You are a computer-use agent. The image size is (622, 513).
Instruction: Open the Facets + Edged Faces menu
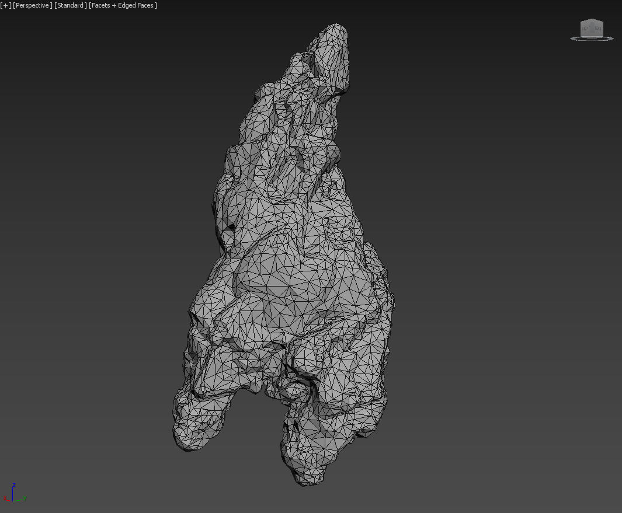(123, 5)
